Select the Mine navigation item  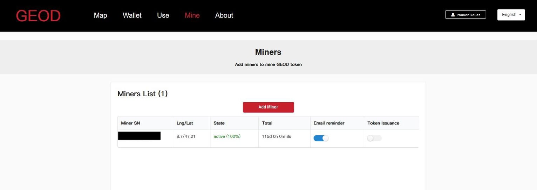(x=192, y=15)
